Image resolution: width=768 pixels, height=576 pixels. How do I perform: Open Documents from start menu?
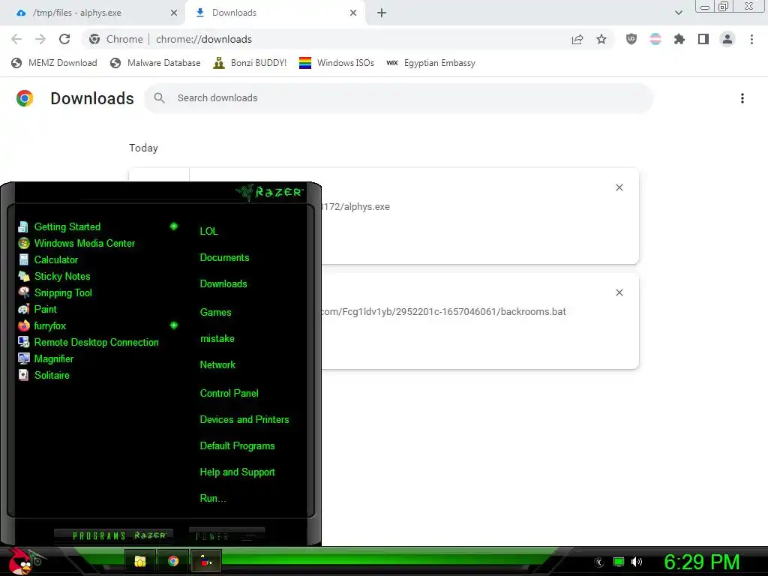coord(225,258)
